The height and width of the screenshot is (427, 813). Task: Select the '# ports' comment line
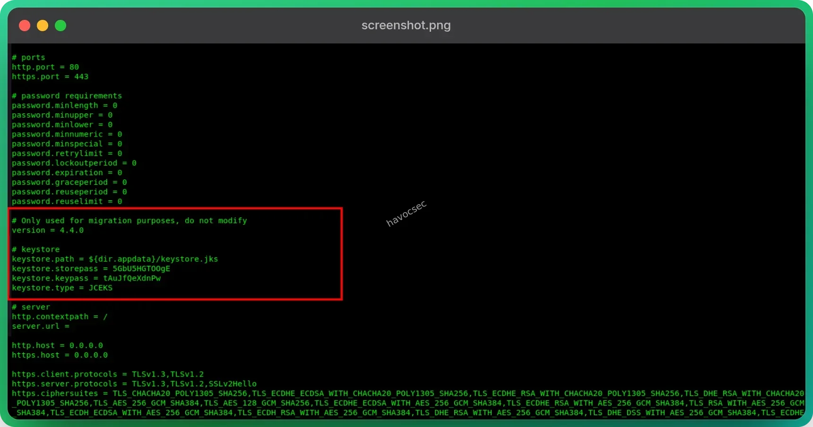coord(28,58)
